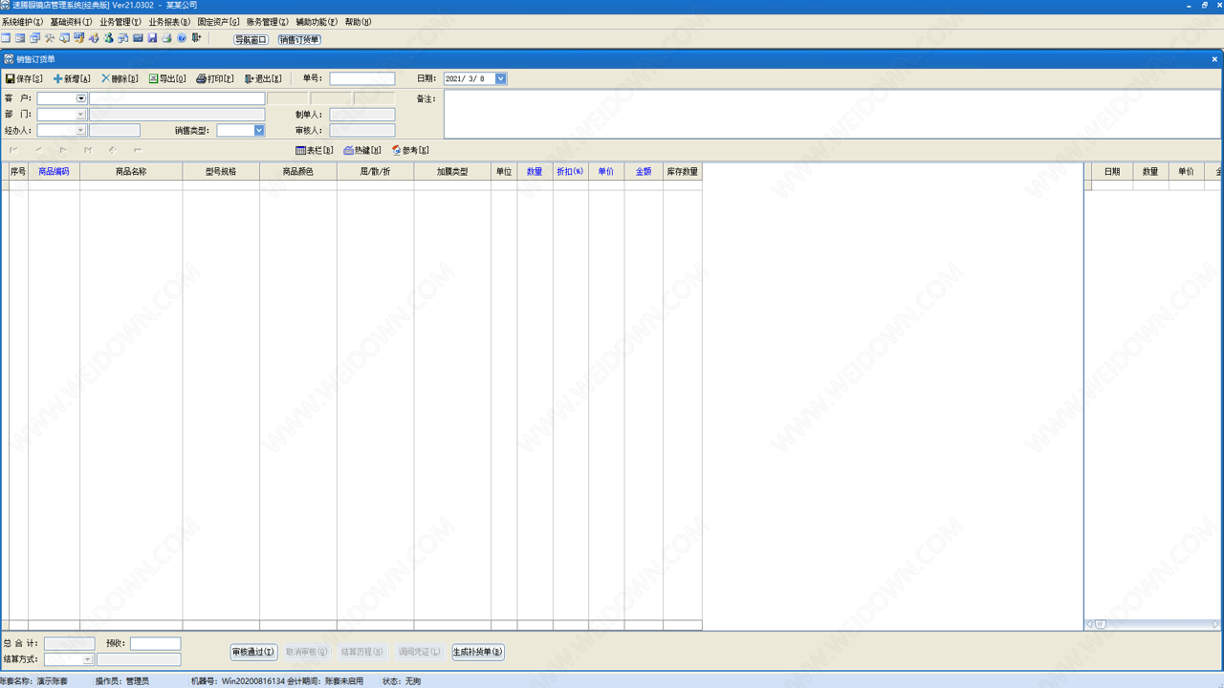The height and width of the screenshot is (688, 1224).
Task: Click the 库存数量 column header
Action: pos(683,172)
